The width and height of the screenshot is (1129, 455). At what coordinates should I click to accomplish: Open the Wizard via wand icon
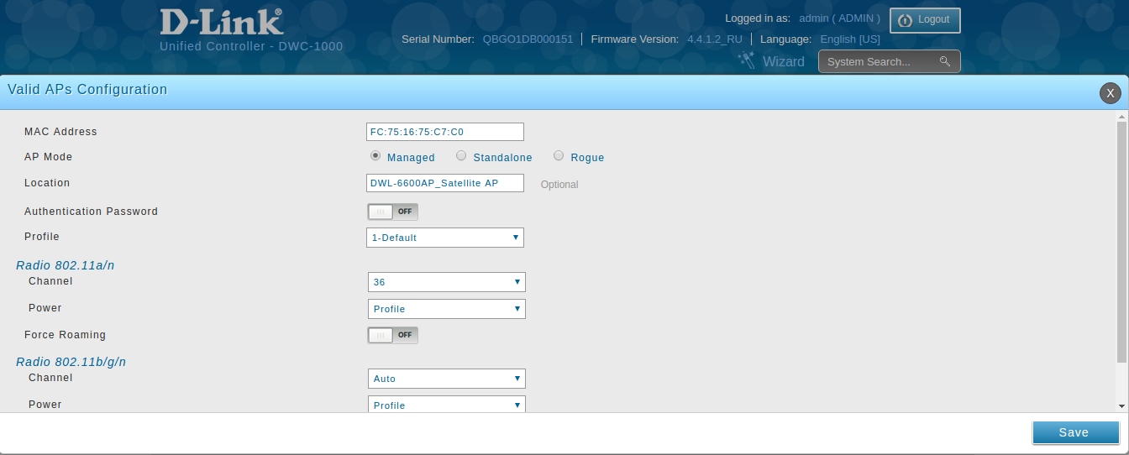coord(746,60)
